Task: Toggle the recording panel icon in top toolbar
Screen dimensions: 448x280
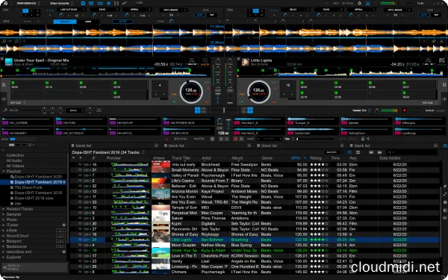Action: pos(108,4)
